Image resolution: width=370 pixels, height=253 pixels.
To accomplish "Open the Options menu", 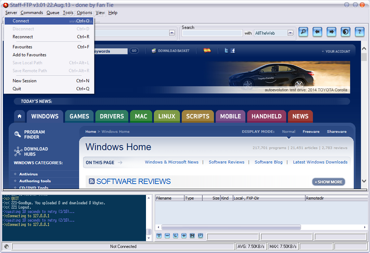I will tap(85, 13).
